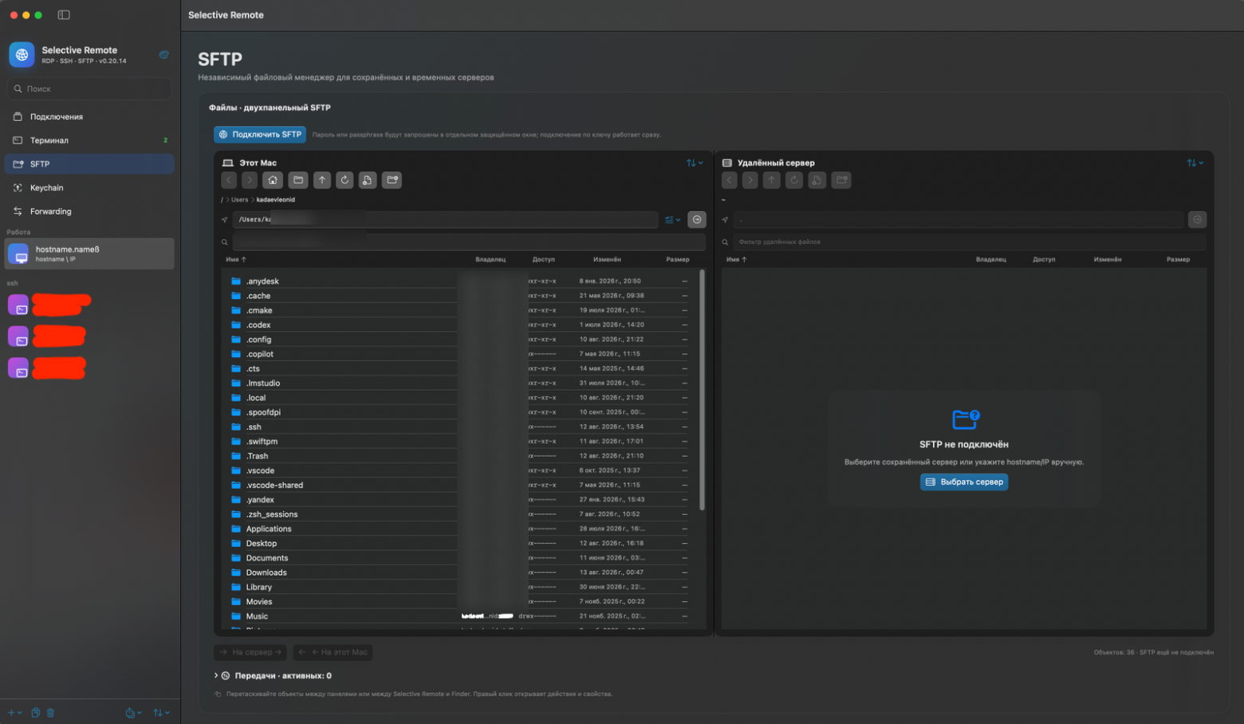Screen dimensions: 1244x724
Task: Navigate forward in the Этот Mac panel
Action: [250, 180]
